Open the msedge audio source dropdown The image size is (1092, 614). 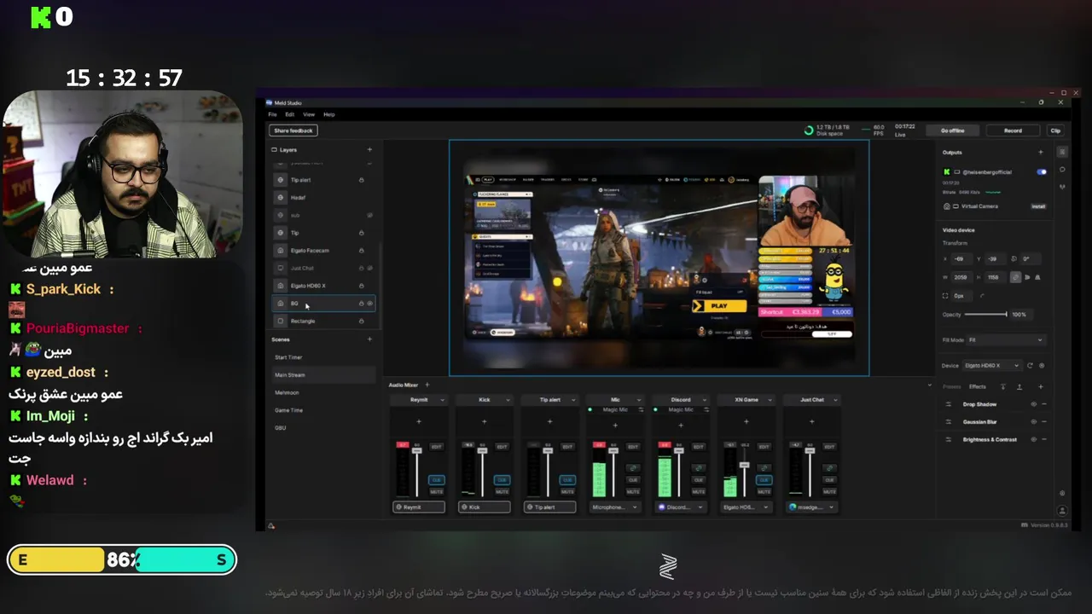tap(812, 507)
